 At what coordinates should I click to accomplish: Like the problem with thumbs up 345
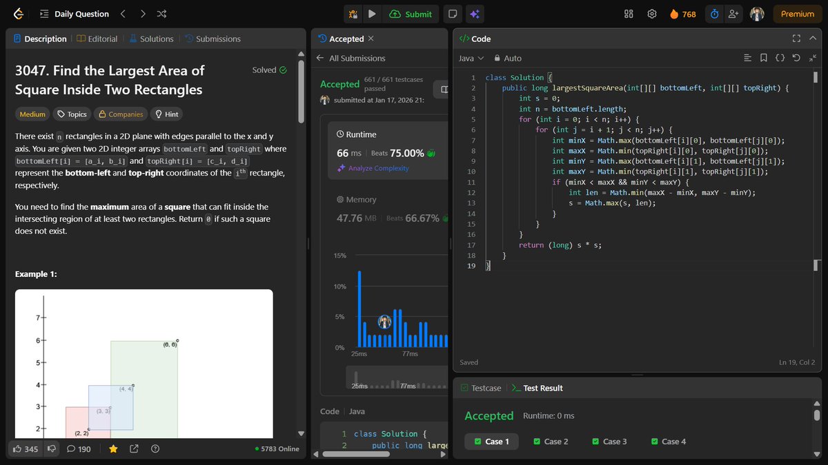tap(25, 448)
